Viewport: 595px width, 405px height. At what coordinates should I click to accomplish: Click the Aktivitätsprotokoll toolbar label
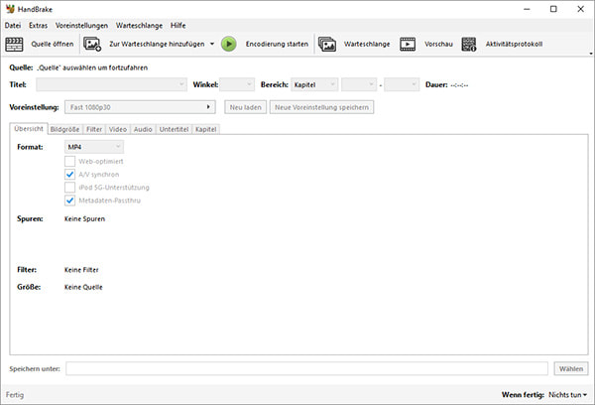[514, 44]
